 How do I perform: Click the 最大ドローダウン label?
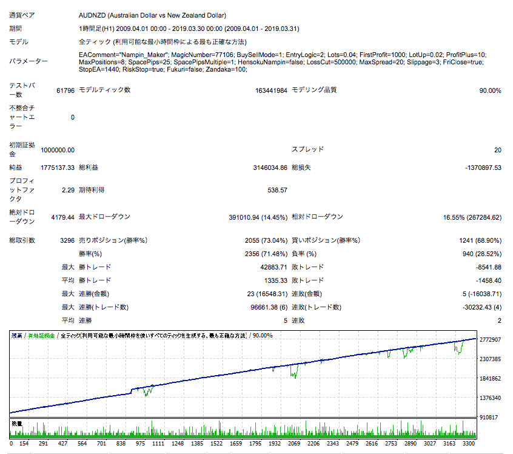click(x=105, y=217)
